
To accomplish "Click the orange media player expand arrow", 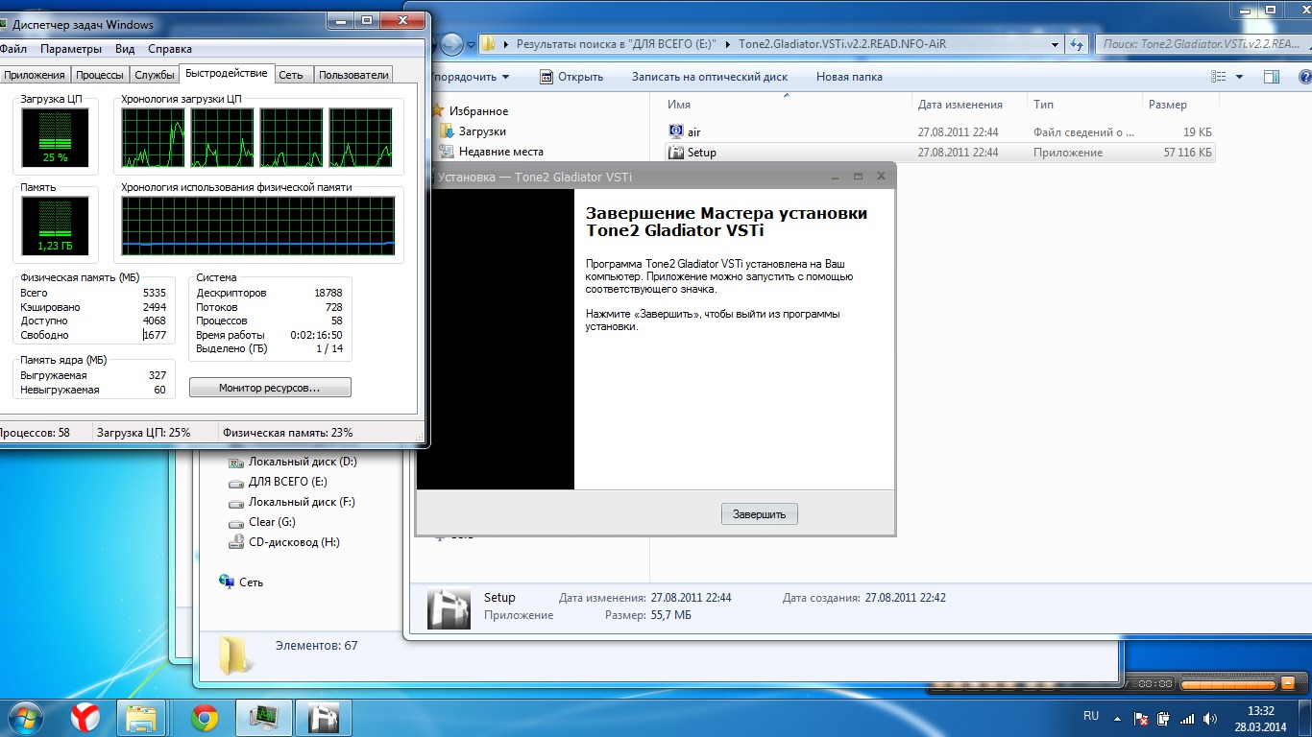I will (x=1287, y=683).
